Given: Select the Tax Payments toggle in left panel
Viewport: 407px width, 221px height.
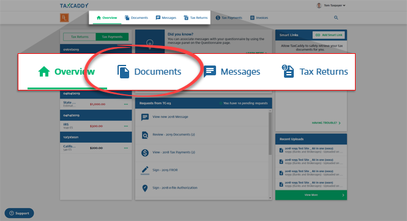Looking at the screenshot, I should pos(112,37).
